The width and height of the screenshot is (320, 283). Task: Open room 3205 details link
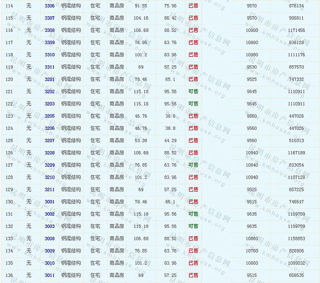[49, 116]
